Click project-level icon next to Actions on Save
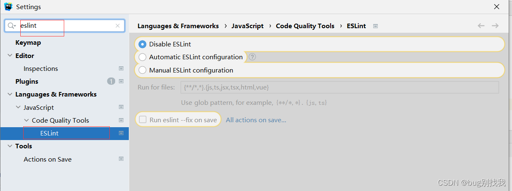 [x=121, y=159]
